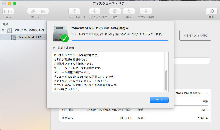Collapse the WDC WD5000AZL disk tree

pyautogui.click(x=3, y=30)
